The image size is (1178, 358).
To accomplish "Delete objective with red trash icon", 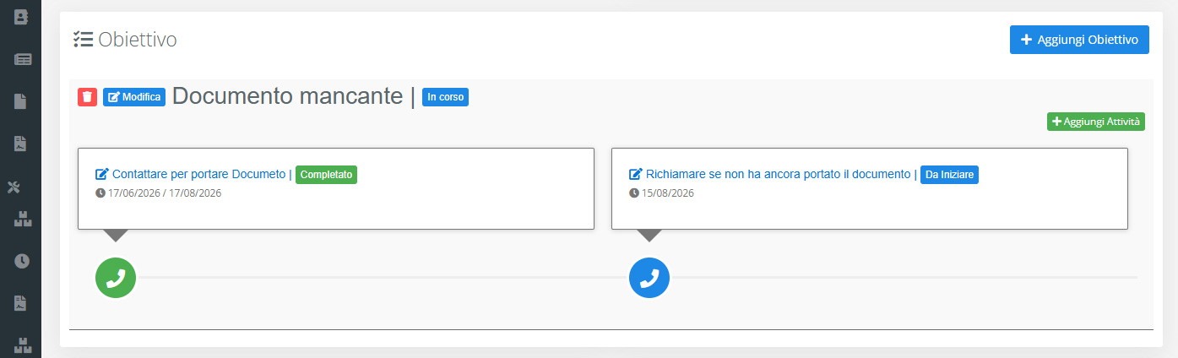I will 88,96.
